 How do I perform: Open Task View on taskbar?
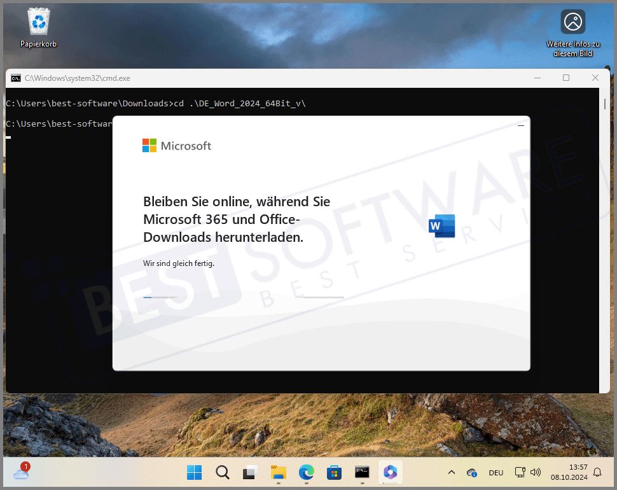[250, 472]
